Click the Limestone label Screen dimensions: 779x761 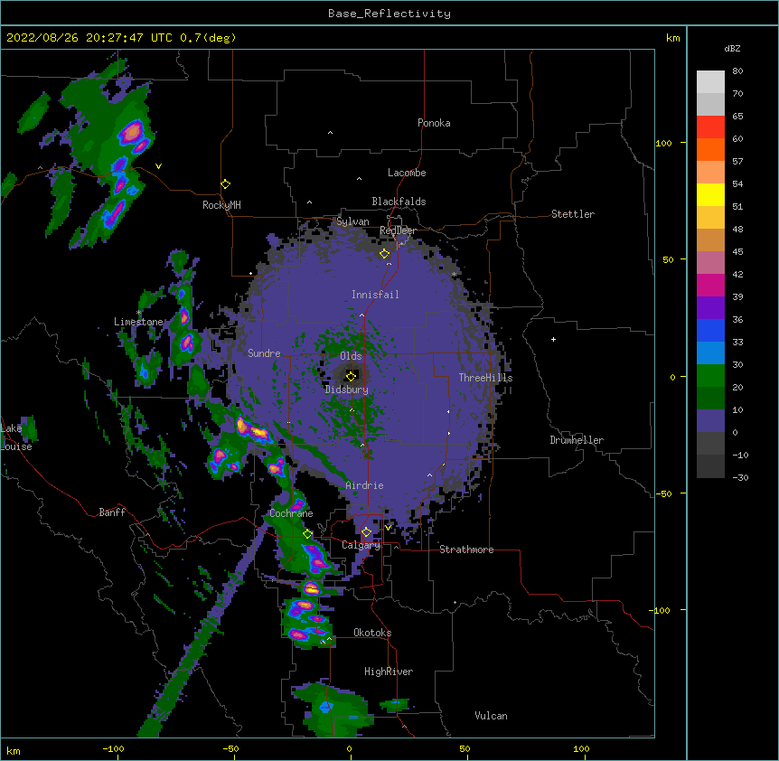pos(138,322)
